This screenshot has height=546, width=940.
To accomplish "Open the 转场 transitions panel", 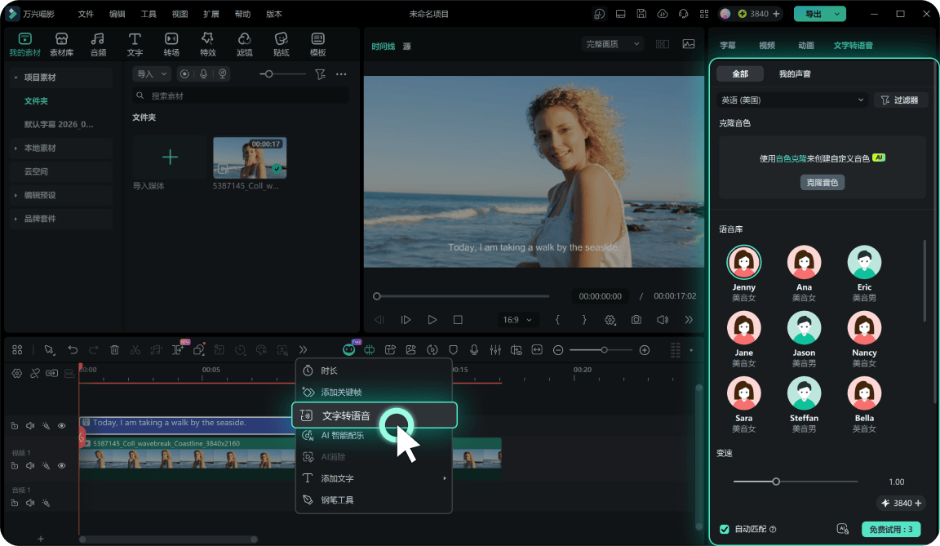I will (171, 44).
